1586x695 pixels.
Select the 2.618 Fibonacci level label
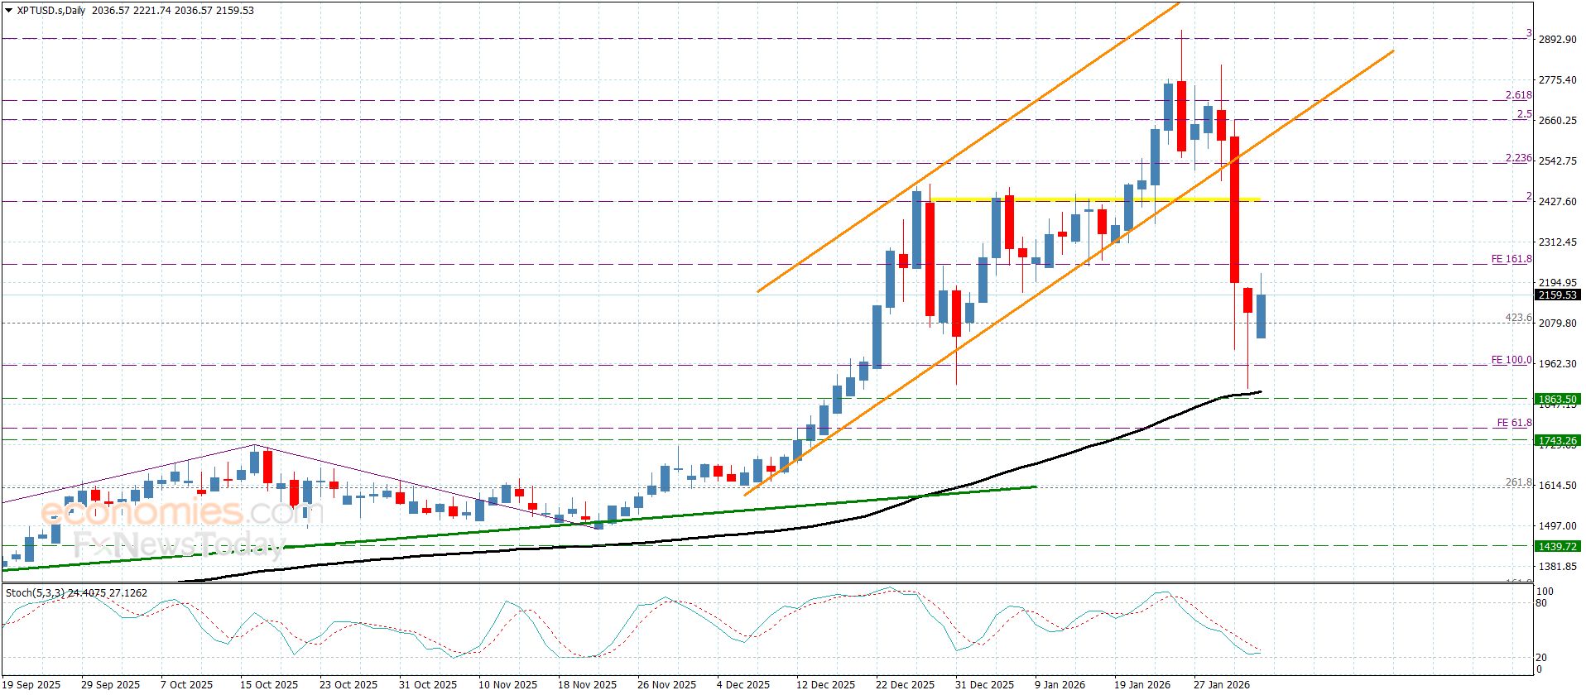coord(1518,95)
